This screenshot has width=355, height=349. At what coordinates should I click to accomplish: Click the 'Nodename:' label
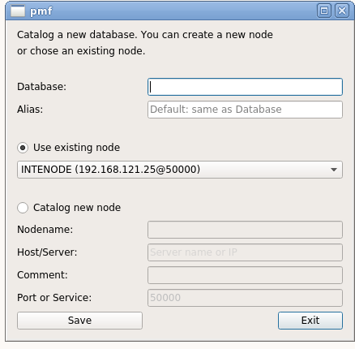tap(45, 230)
